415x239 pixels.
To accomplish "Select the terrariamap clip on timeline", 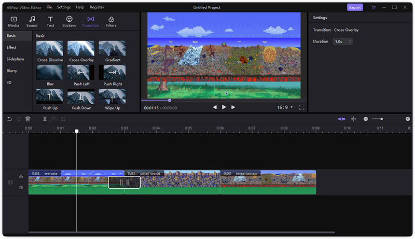I will [x=268, y=182].
